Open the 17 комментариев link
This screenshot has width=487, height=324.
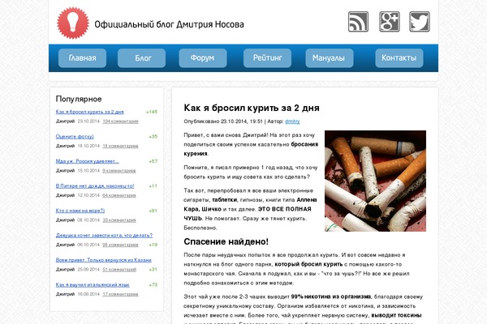pos(120,294)
